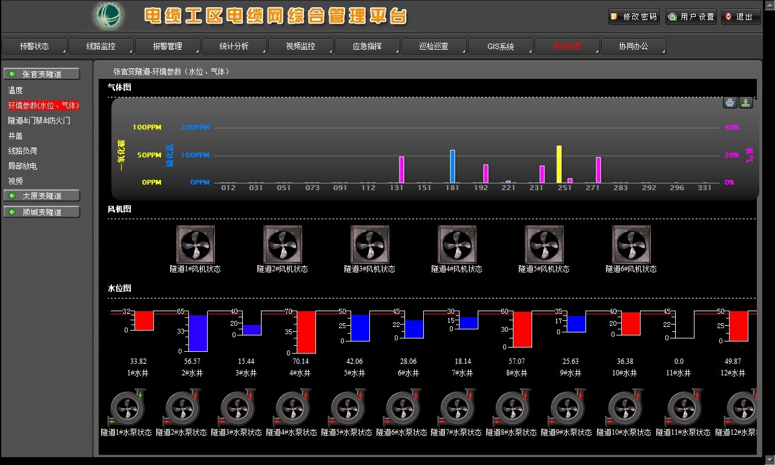Click the red 4#水井 water level bar

(306, 332)
